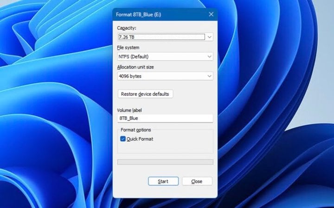Viewport: 334px width, 208px height.
Task: Click the File system label text
Action: (x=128, y=48)
